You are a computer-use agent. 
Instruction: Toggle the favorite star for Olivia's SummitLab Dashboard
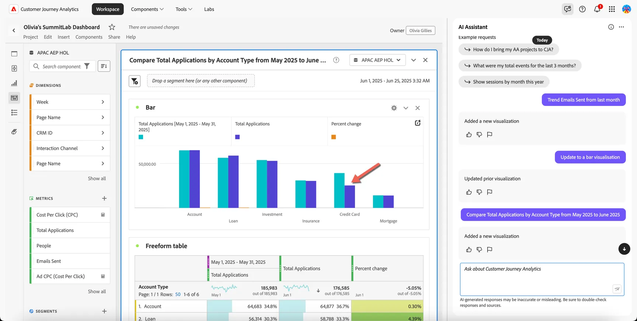pyautogui.click(x=112, y=27)
